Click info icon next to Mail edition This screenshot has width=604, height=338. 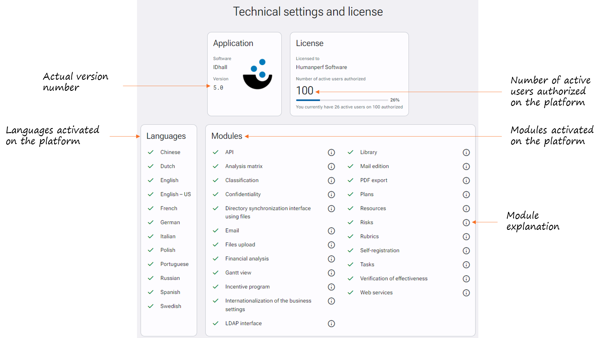[466, 166]
